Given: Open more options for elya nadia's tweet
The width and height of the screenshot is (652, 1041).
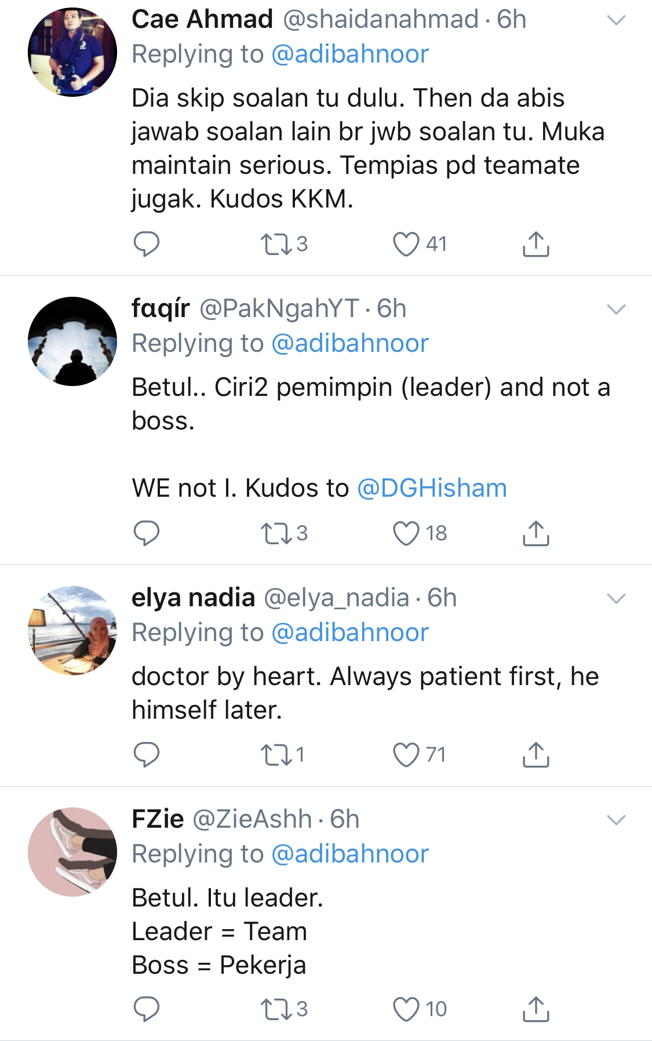Looking at the screenshot, I should point(615,598).
